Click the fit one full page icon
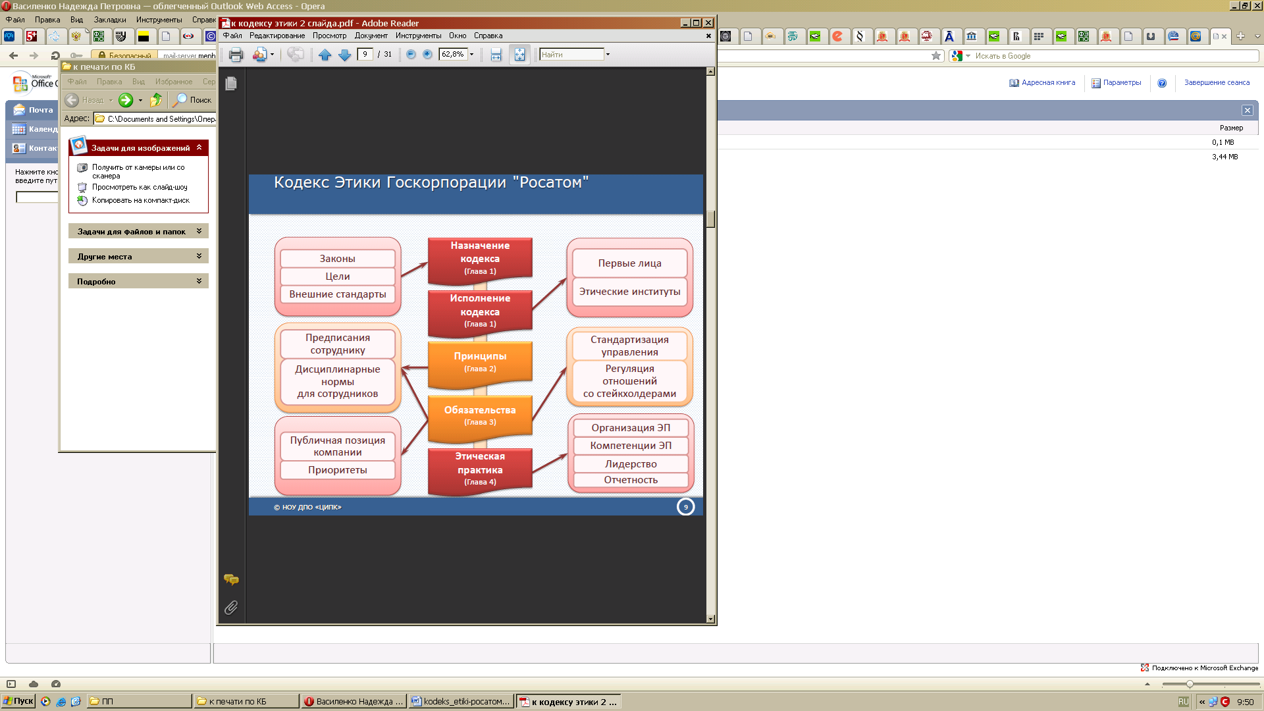This screenshot has height=711, width=1264. point(519,55)
